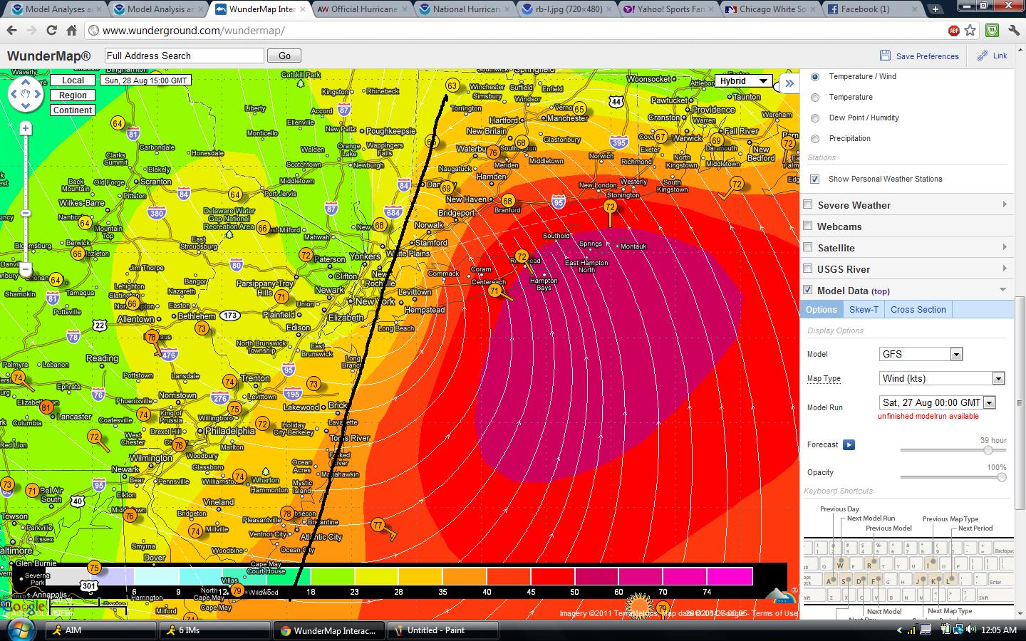Click the Opacity slider handle
Viewport: 1026px width, 641px height.
(1002, 477)
